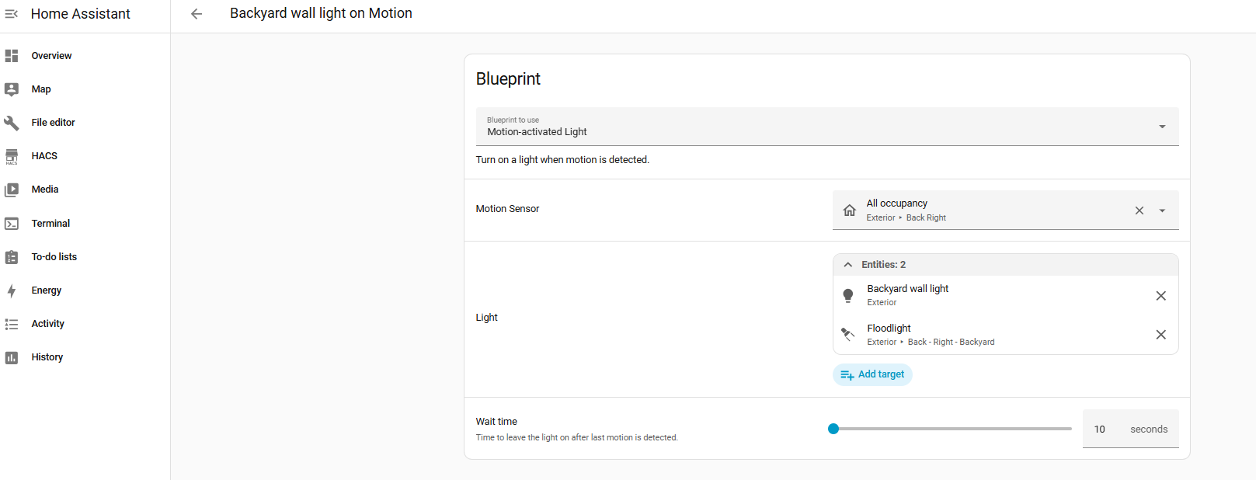Expand the Motion Sensor entity dropdown arrow
The width and height of the screenshot is (1256, 480).
pyautogui.click(x=1162, y=210)
